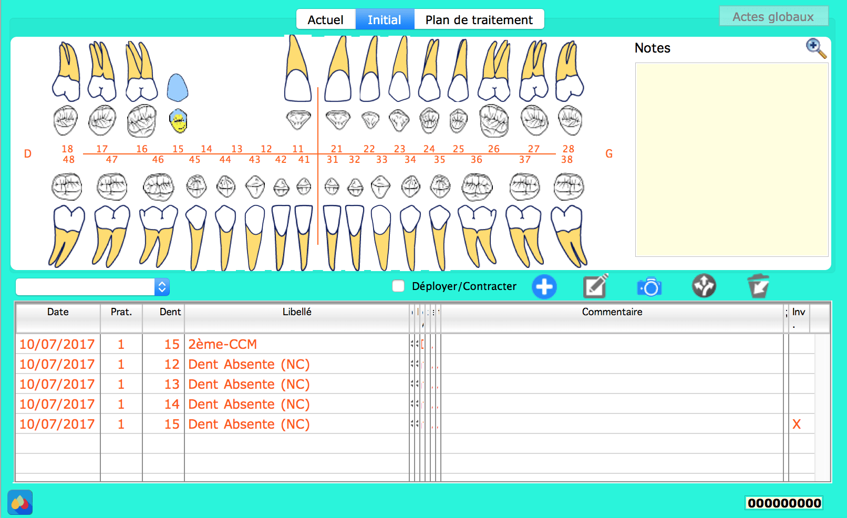Switch to the Plan de traitement tab
The image size is (847, 518).
tap(479, 20)
